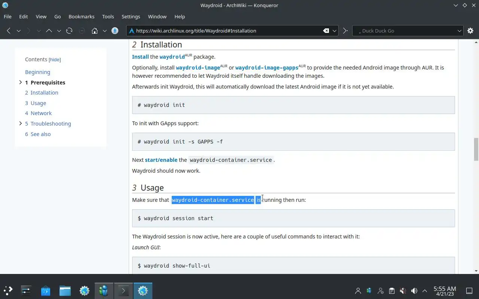Image resolution: width=479 pixels, height=299 pixels.
Task: Select Prerequisites in the contents list
Action: click(45, 83)
